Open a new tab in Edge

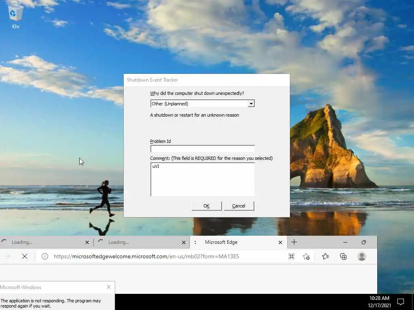click(294, 242)
